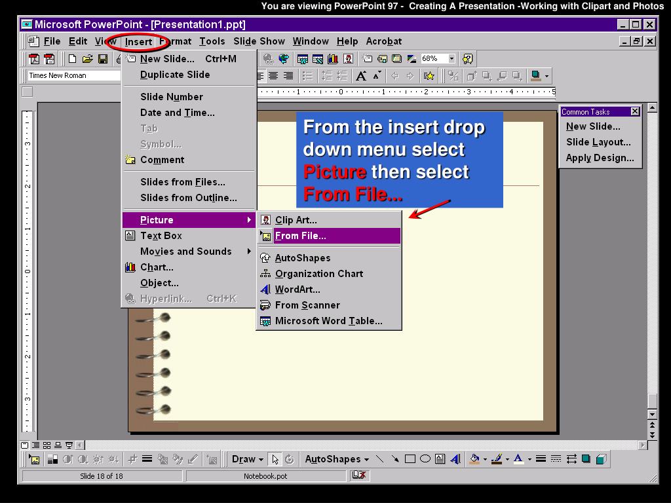This screenshot has width=671, height=503.
Task: Click the Line Color brush swatch
Action: tap(497, 459)
